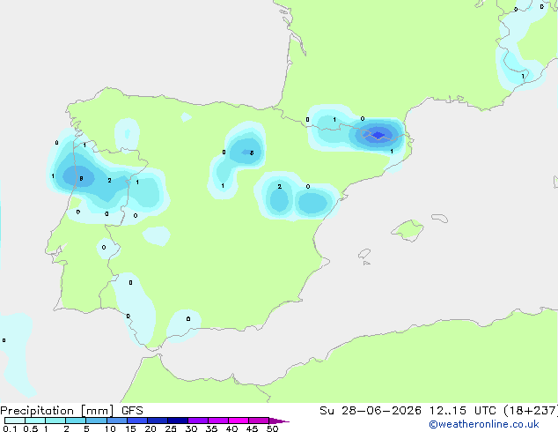
Task: Click the '10' legend scale label
Action: (x=110, y=428)
